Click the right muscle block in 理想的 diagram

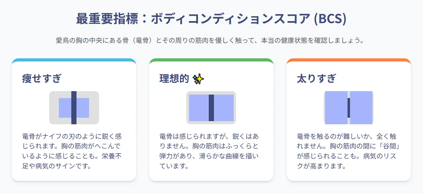[x=224, y=108]
